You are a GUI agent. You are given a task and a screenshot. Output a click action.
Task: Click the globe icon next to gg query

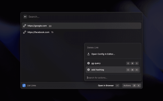coord(88,63)
